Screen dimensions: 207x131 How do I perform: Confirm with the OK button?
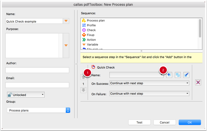click(190, 122)
